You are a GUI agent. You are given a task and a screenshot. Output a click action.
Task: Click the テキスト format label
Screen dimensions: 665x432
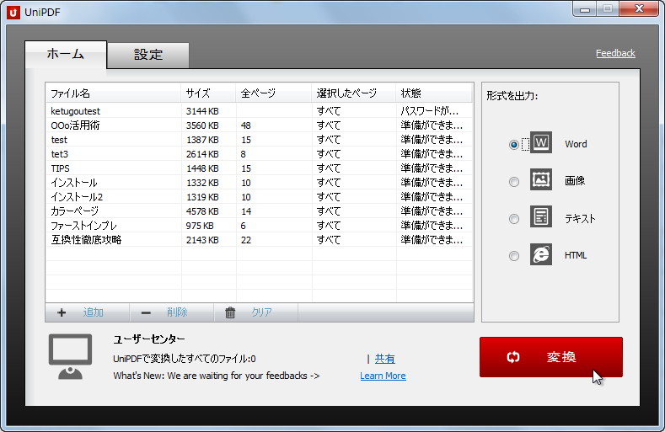(580, 219)
